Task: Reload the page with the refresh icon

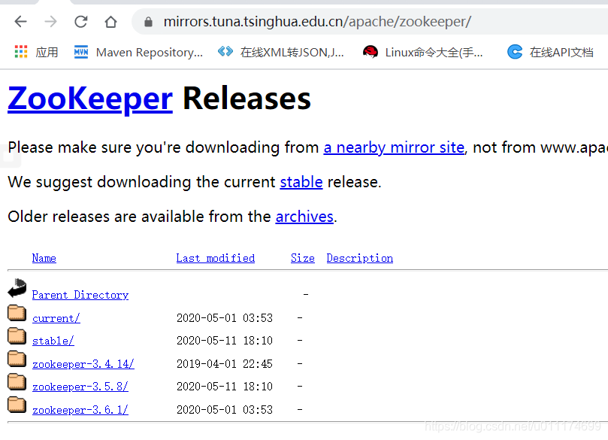Action: (x=80, y=21)
